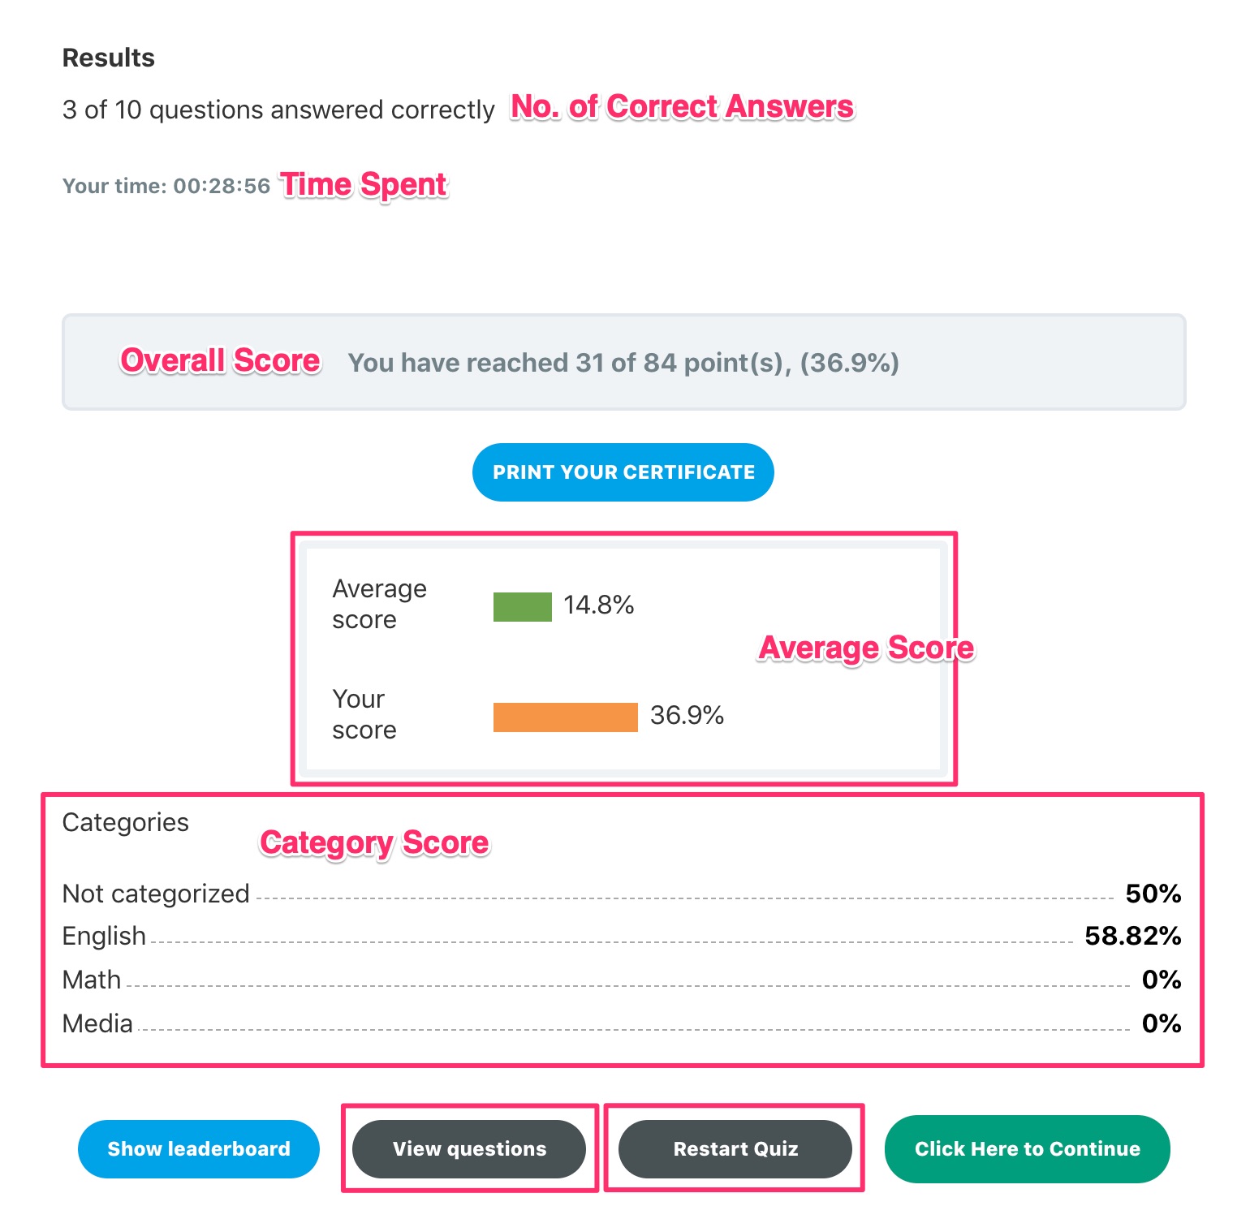Click the Categories heading
1250x1219 pixels.
pyautogui.click(x=126, y=822)
